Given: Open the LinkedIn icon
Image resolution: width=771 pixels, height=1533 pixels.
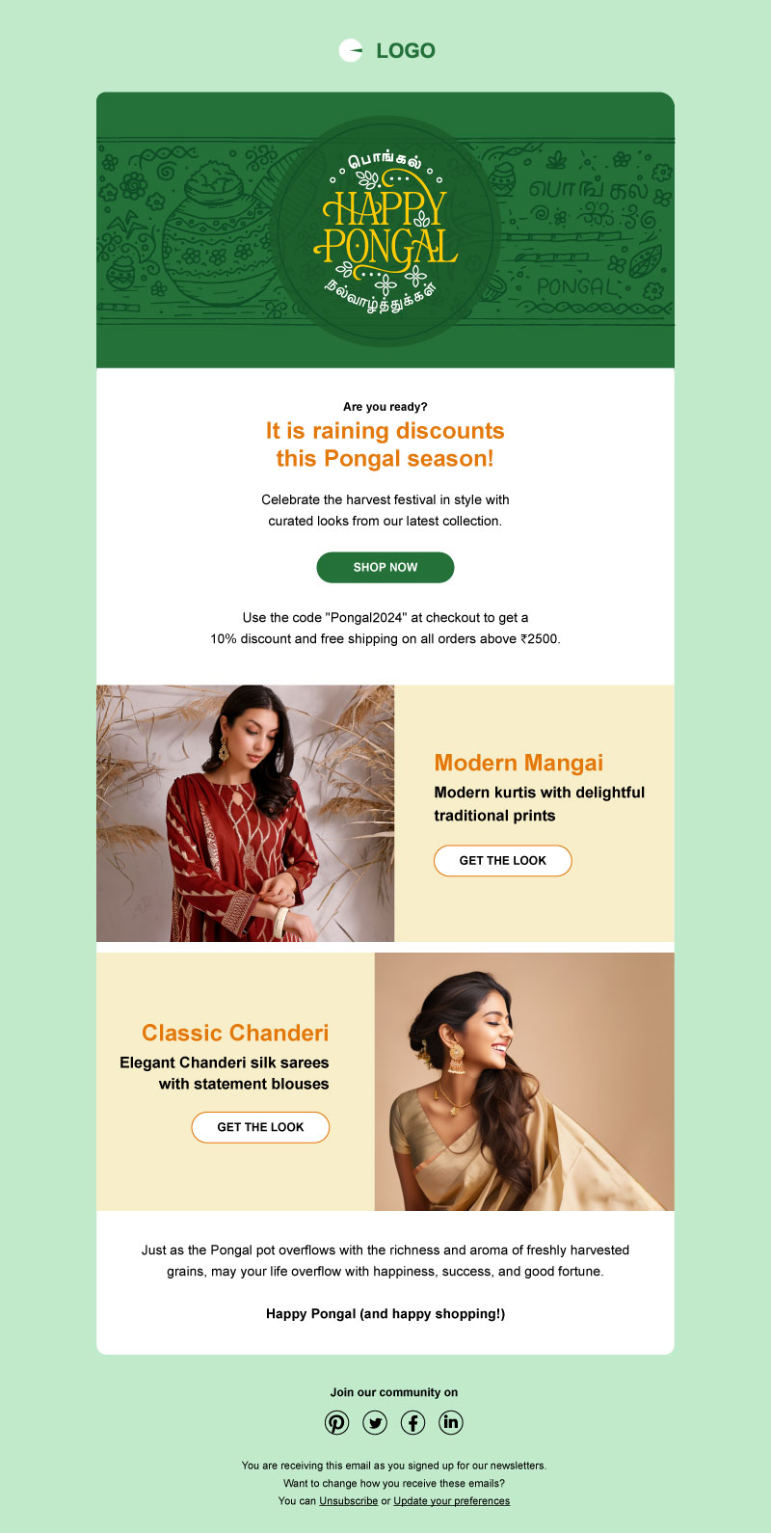Looking at the screenshot, I should tap(451, 1422).
